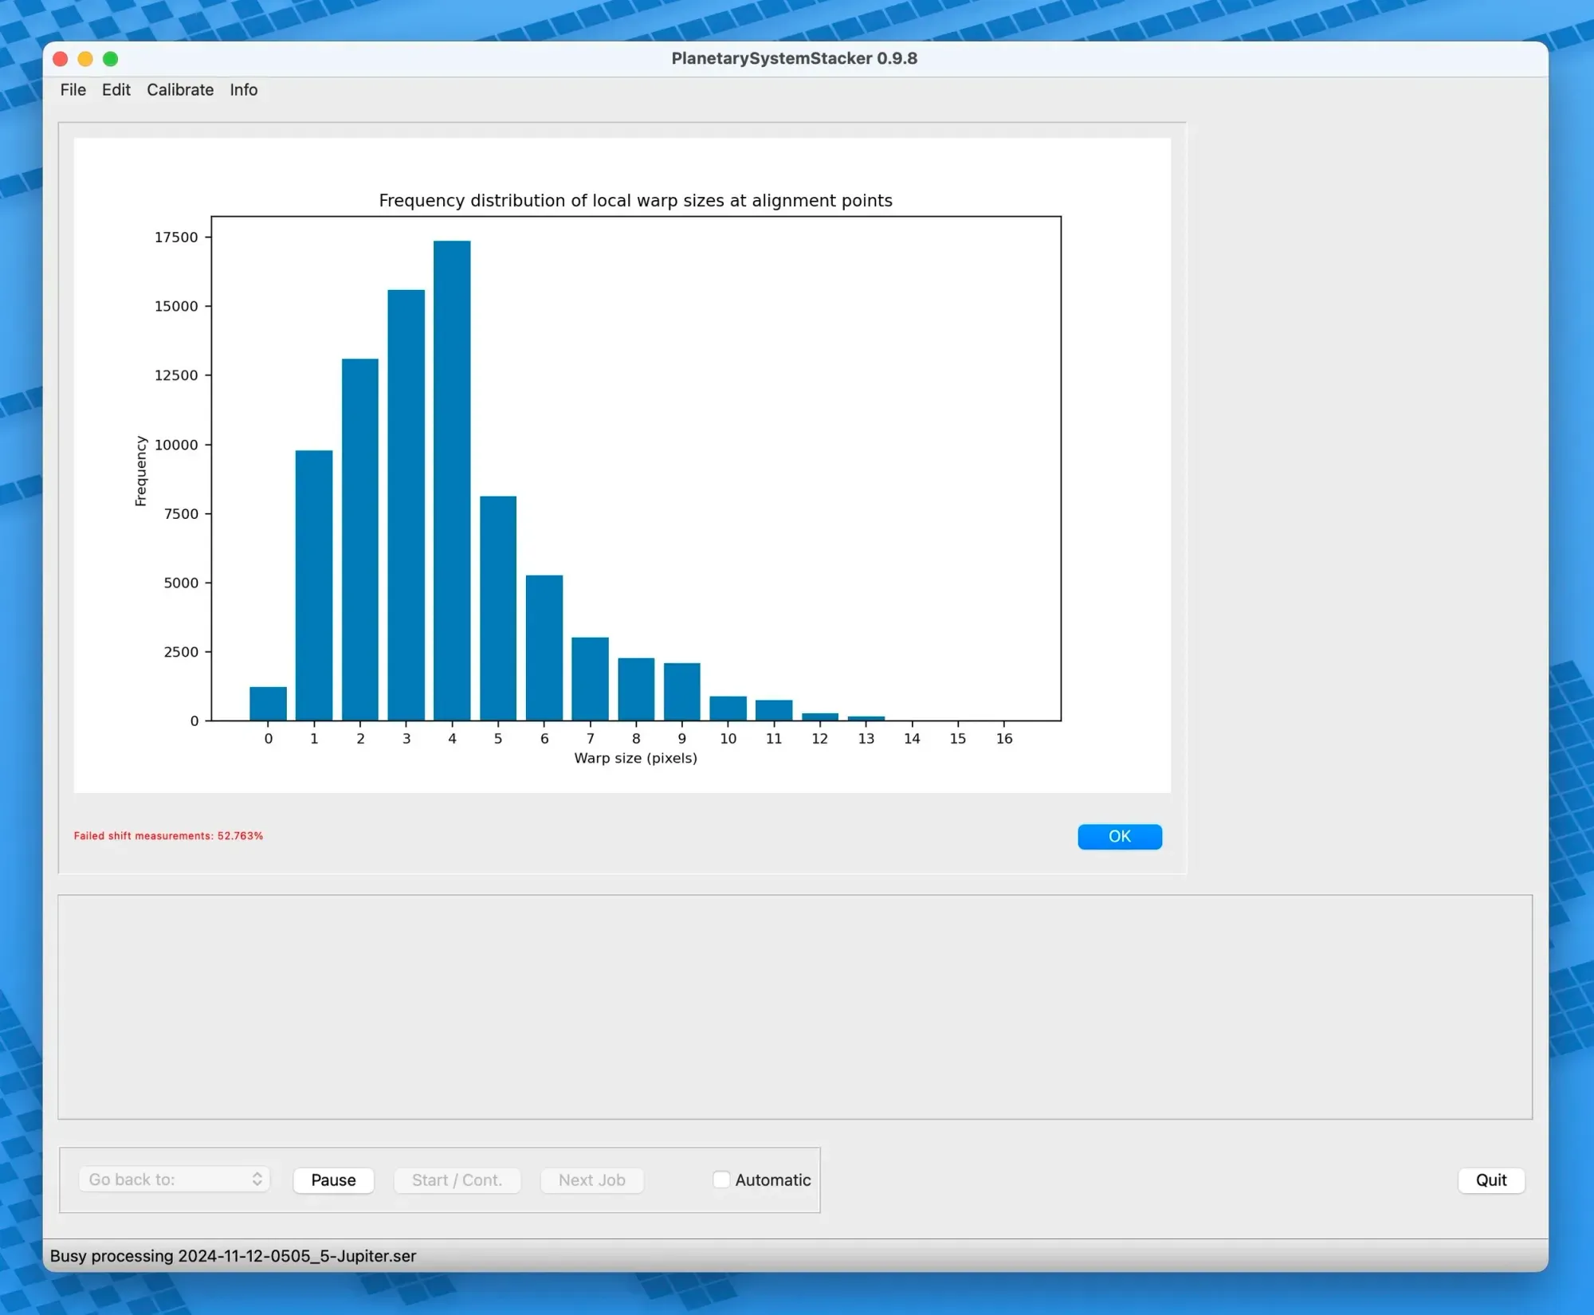
Task: Click the status bar 'Busy processing' message
Action: click(x=233, y=1256)
